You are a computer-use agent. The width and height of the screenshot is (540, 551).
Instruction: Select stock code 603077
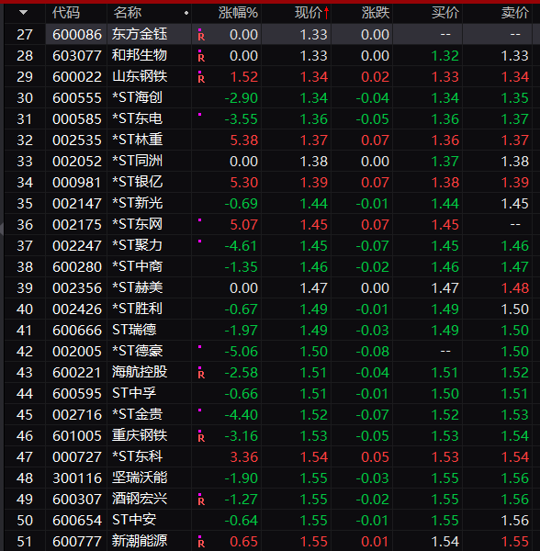pos(77,55)
